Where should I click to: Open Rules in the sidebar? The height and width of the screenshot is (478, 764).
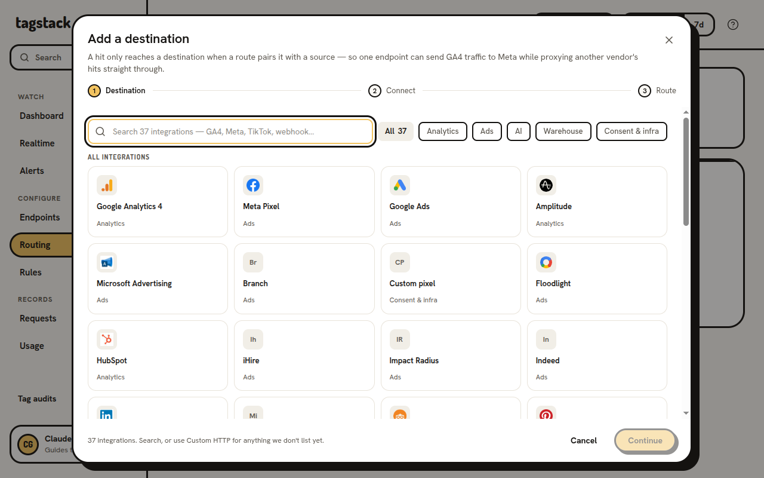tap(30, 272)
